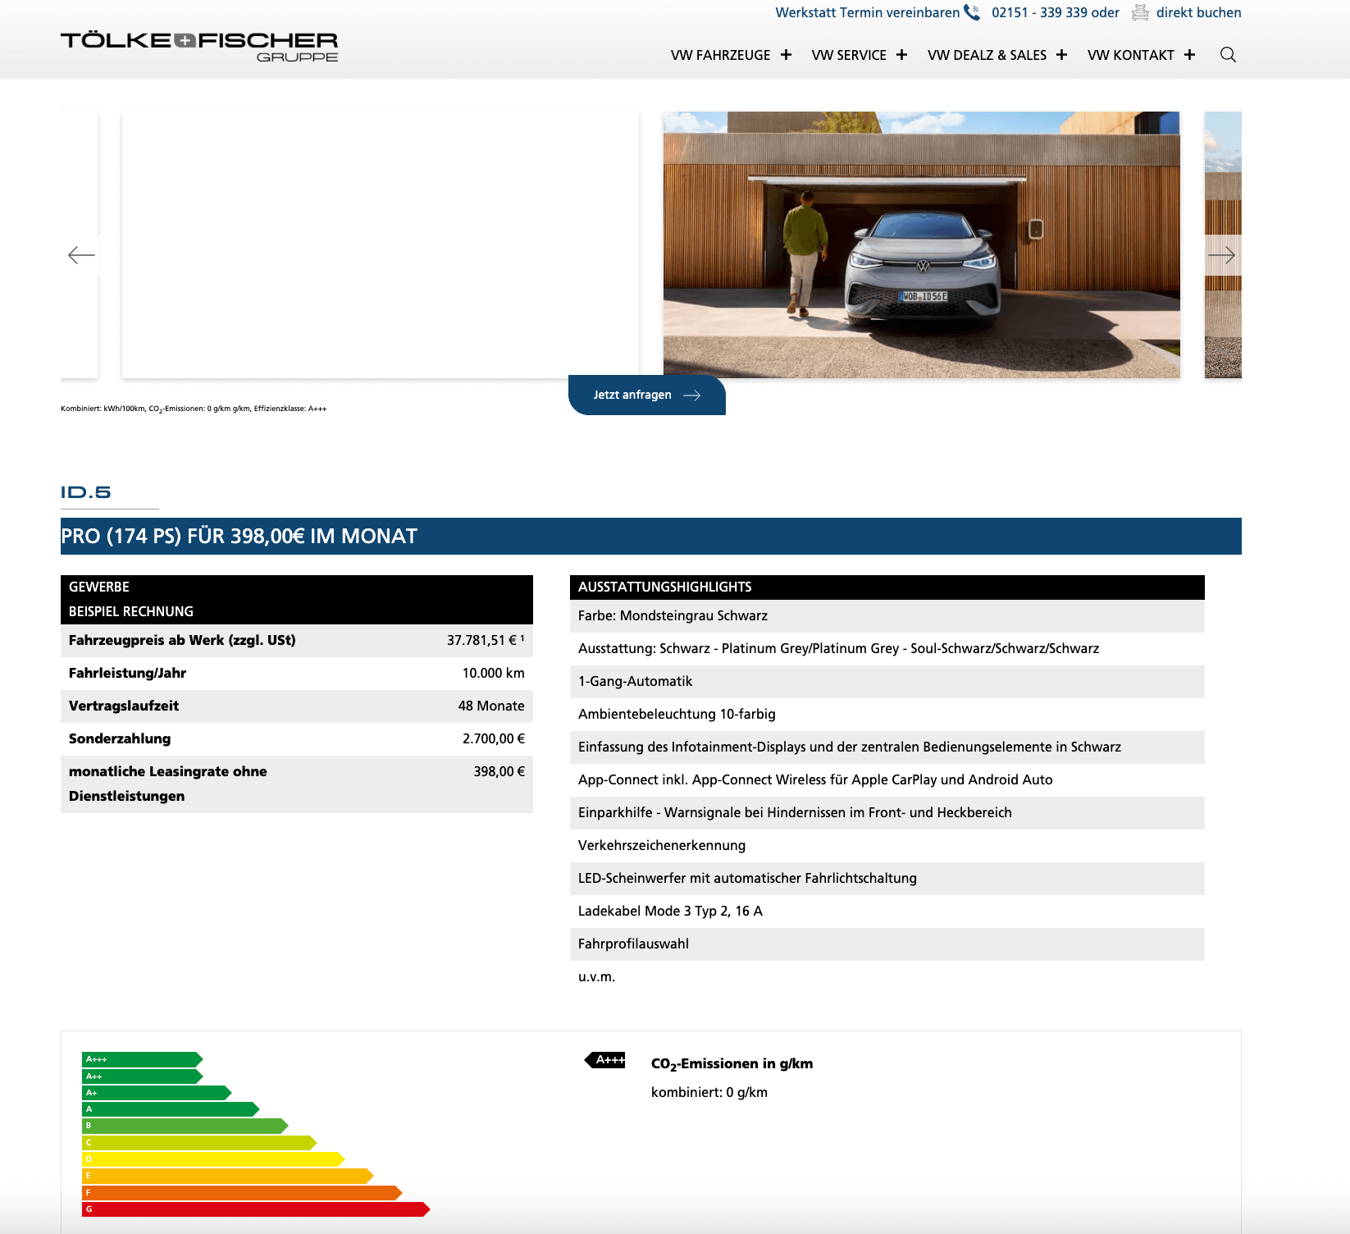Click the AUSSTATTUNGSHIGHLIGHTS header

click(x=887, y=587)
